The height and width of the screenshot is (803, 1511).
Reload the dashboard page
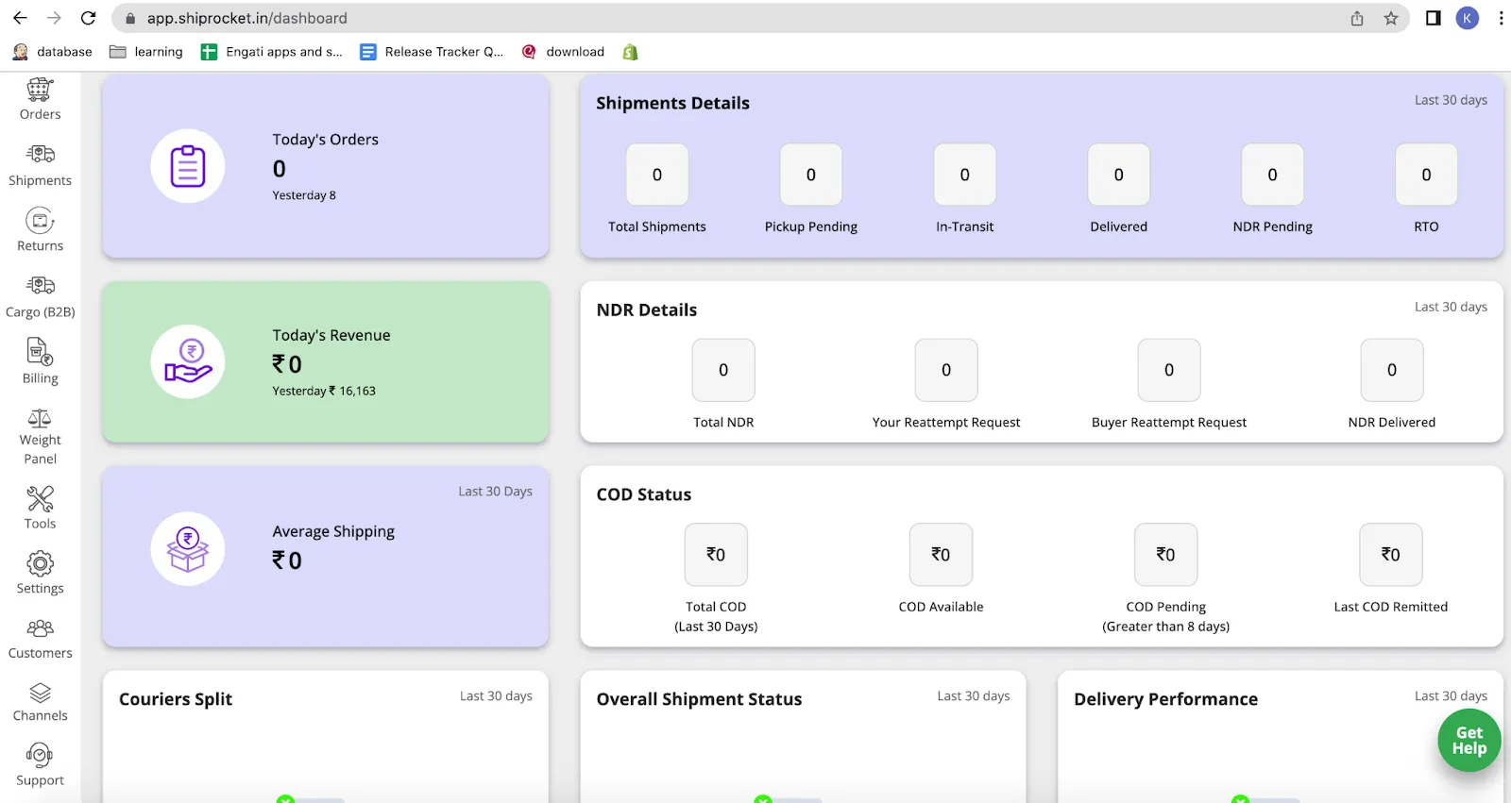(88, 18)
